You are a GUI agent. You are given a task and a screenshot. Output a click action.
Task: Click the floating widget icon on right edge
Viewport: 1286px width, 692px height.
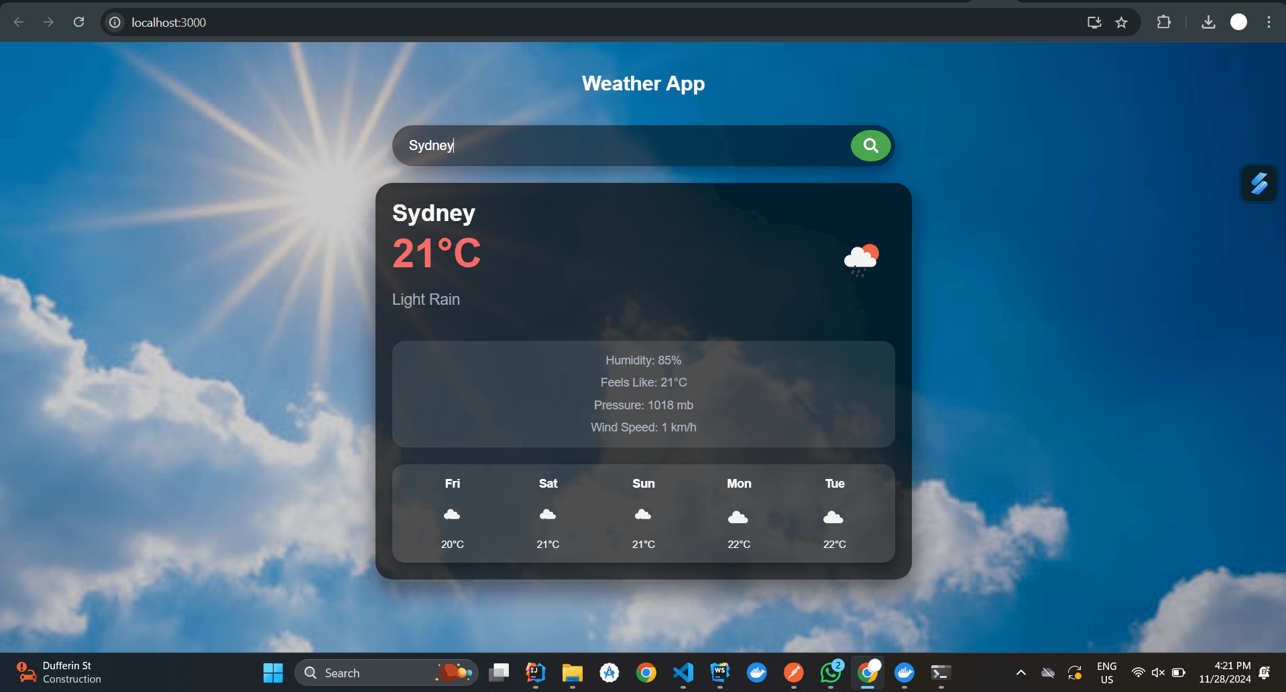click(1259, 183)
